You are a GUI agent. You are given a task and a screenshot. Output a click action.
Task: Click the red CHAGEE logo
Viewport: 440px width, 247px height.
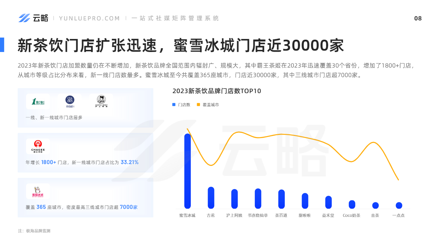[38, 147]
